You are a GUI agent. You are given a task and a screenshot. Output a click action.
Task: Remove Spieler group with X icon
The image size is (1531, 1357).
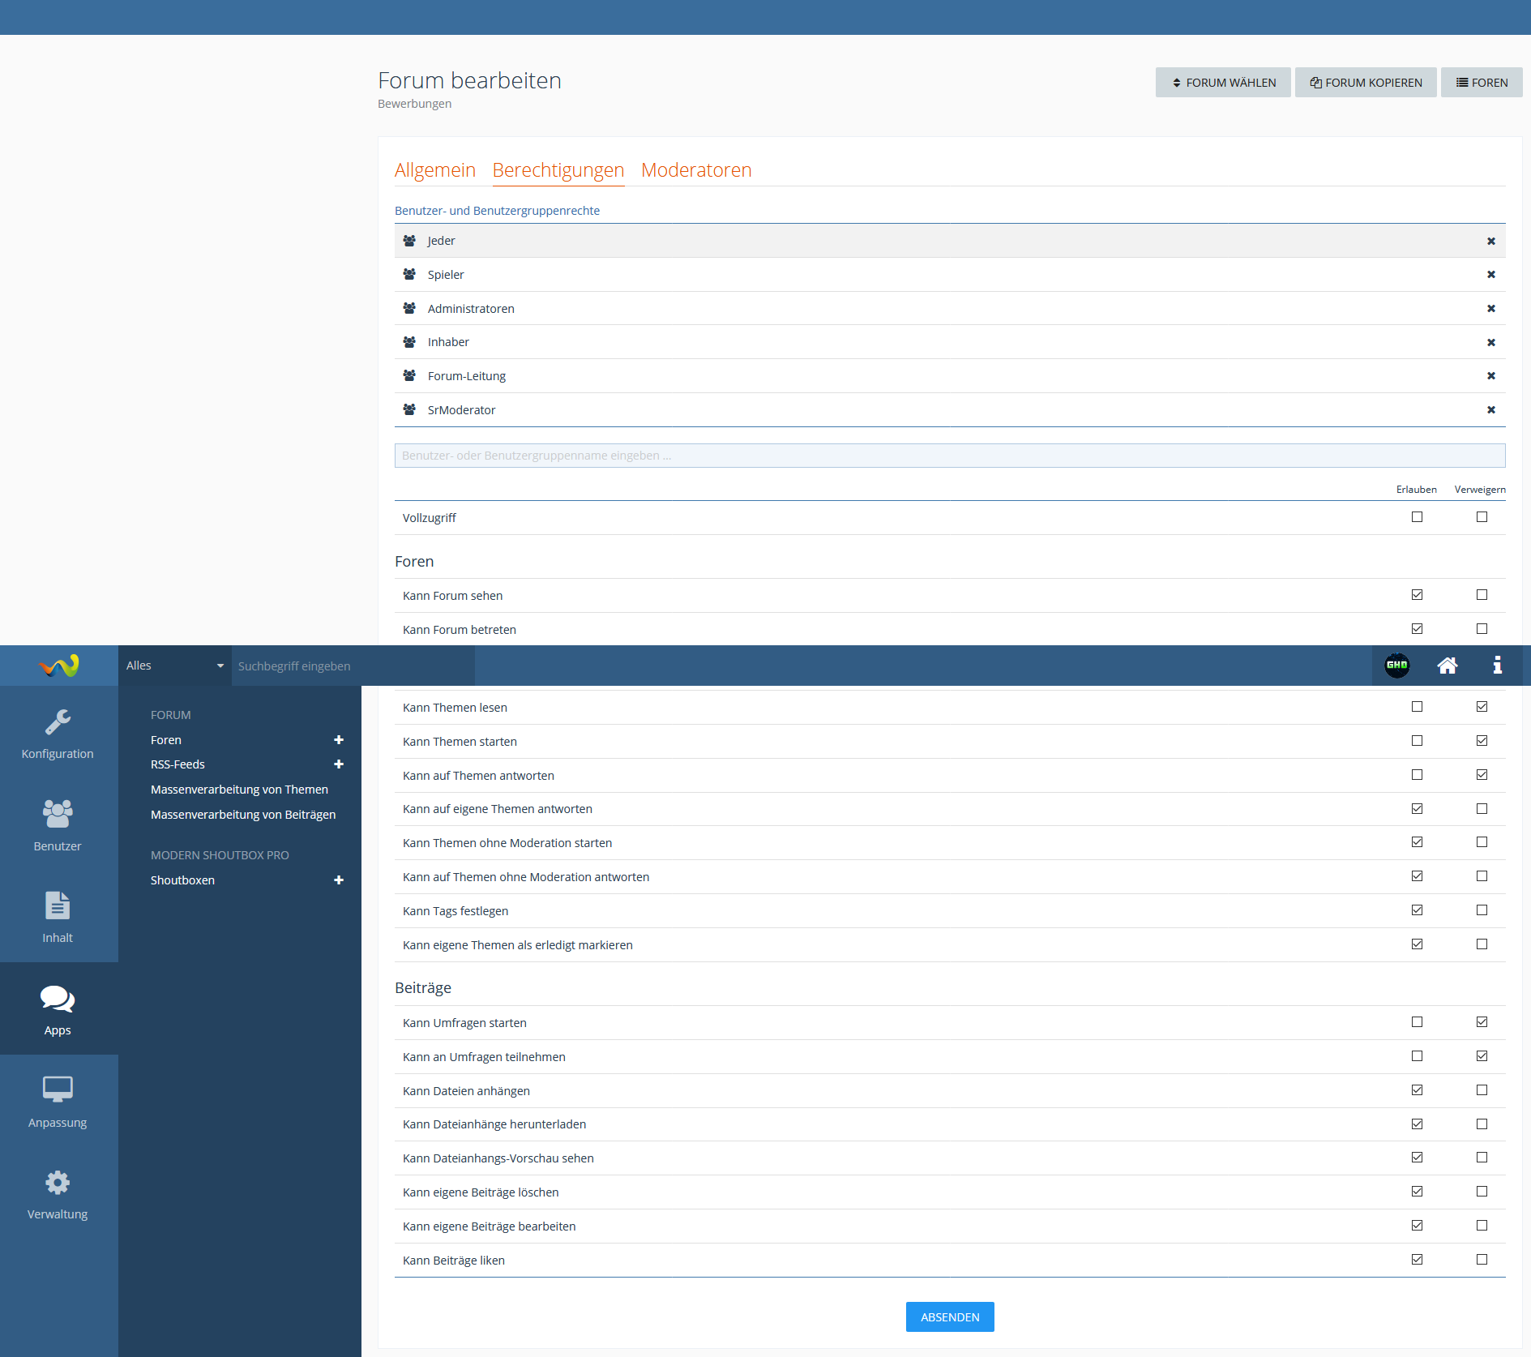pos(1490,275)
